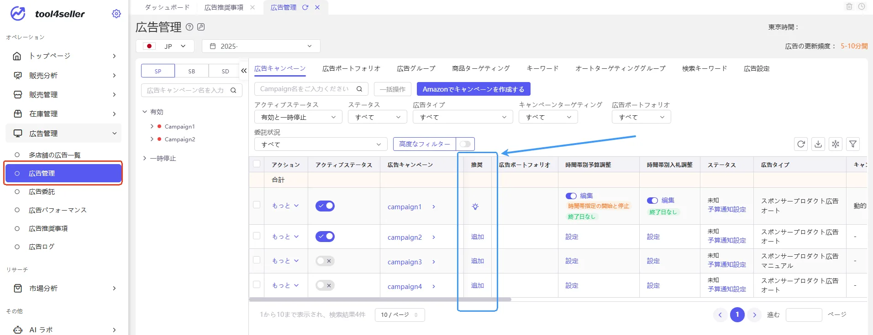Viewport: 873px width, 335px height.
Task: Click the トップページ home icon
Action: click(17, 56)
